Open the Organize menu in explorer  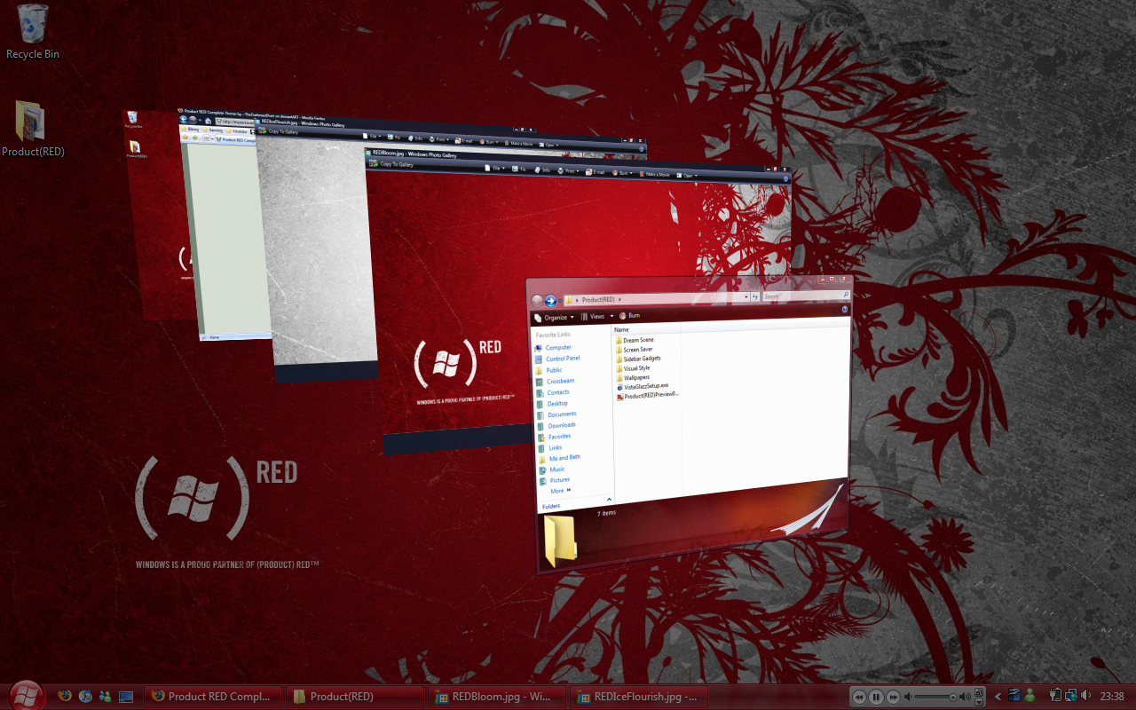(555, 317)
